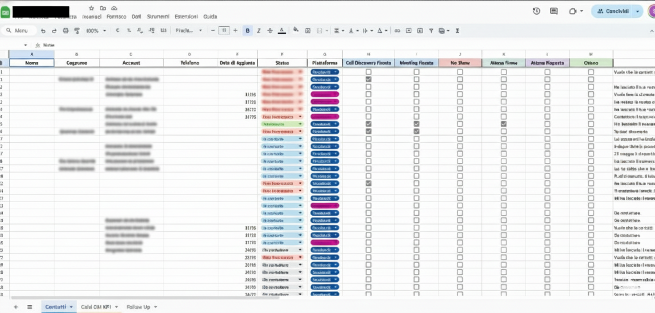The width and height of the screenshot is (655, 313).
Task: Open version history clock icon
Action: coord(537,11)
